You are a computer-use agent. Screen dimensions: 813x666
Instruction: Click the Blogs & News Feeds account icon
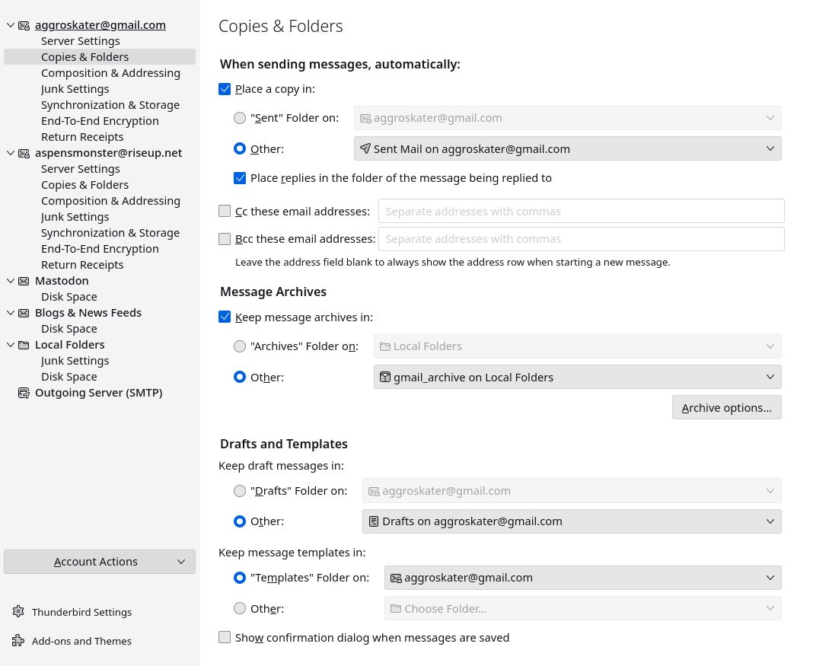coord(24,313)
